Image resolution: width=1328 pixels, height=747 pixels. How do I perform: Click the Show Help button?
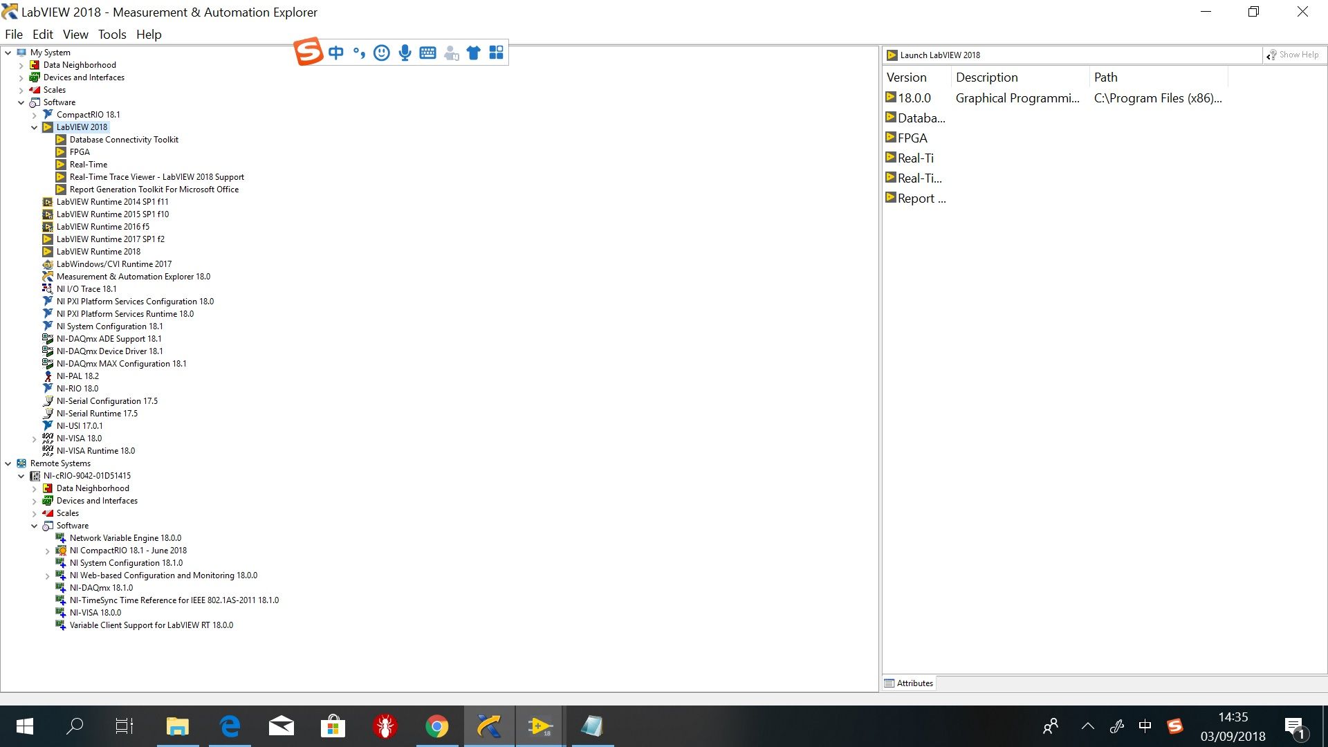(1293, 55)
